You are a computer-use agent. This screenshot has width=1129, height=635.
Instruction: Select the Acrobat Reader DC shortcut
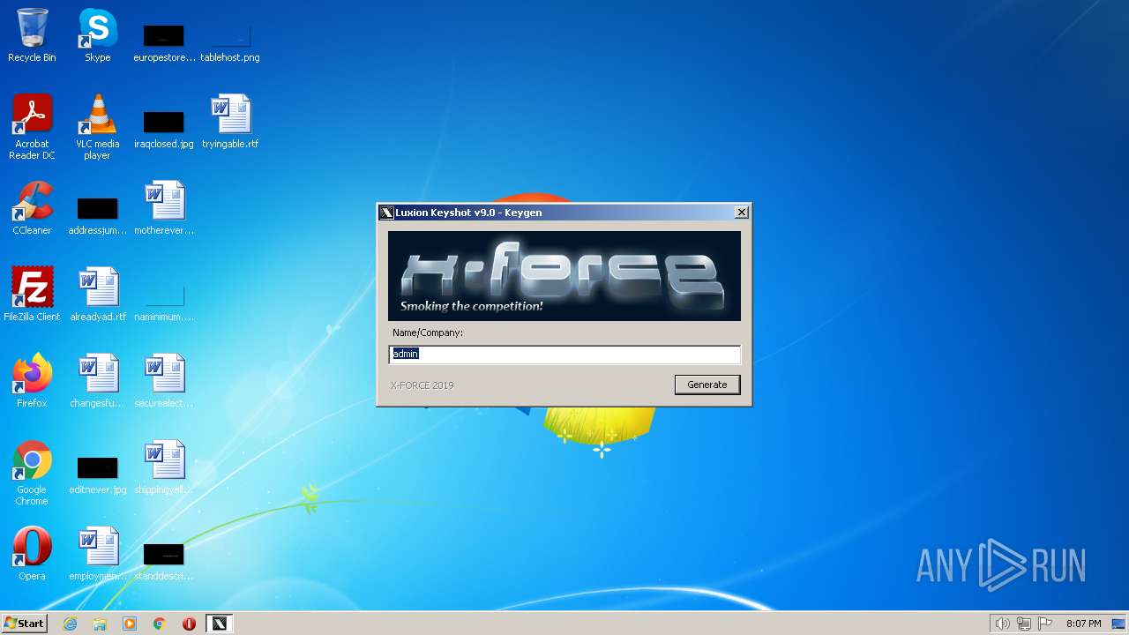[x=32, y=127]
